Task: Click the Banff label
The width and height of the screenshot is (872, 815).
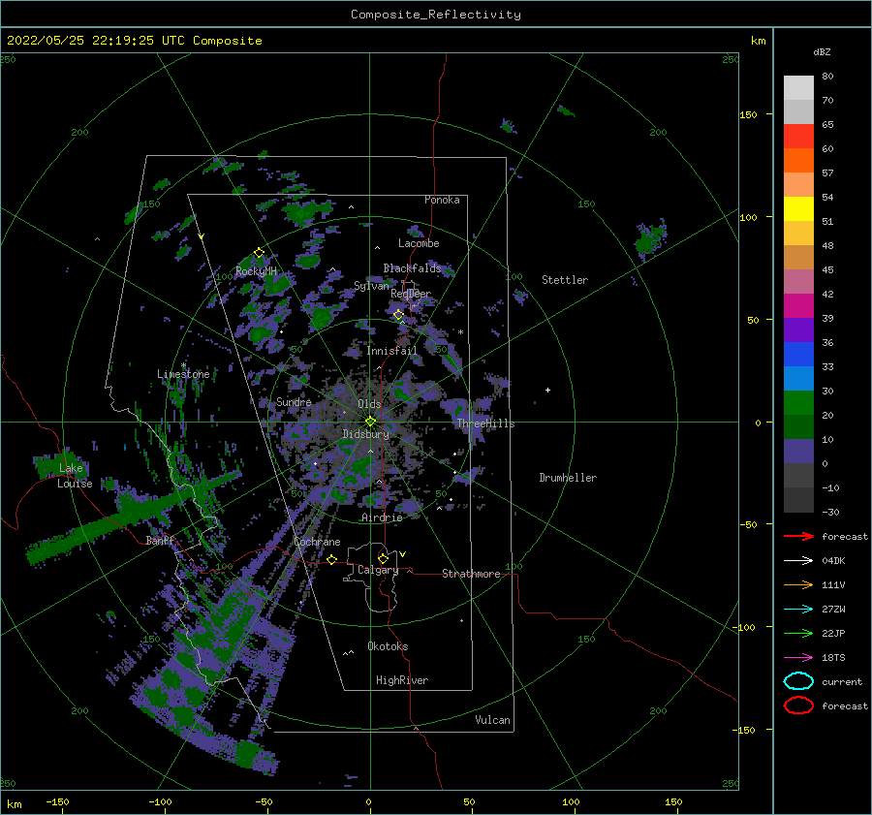Action: coord(160,540)
